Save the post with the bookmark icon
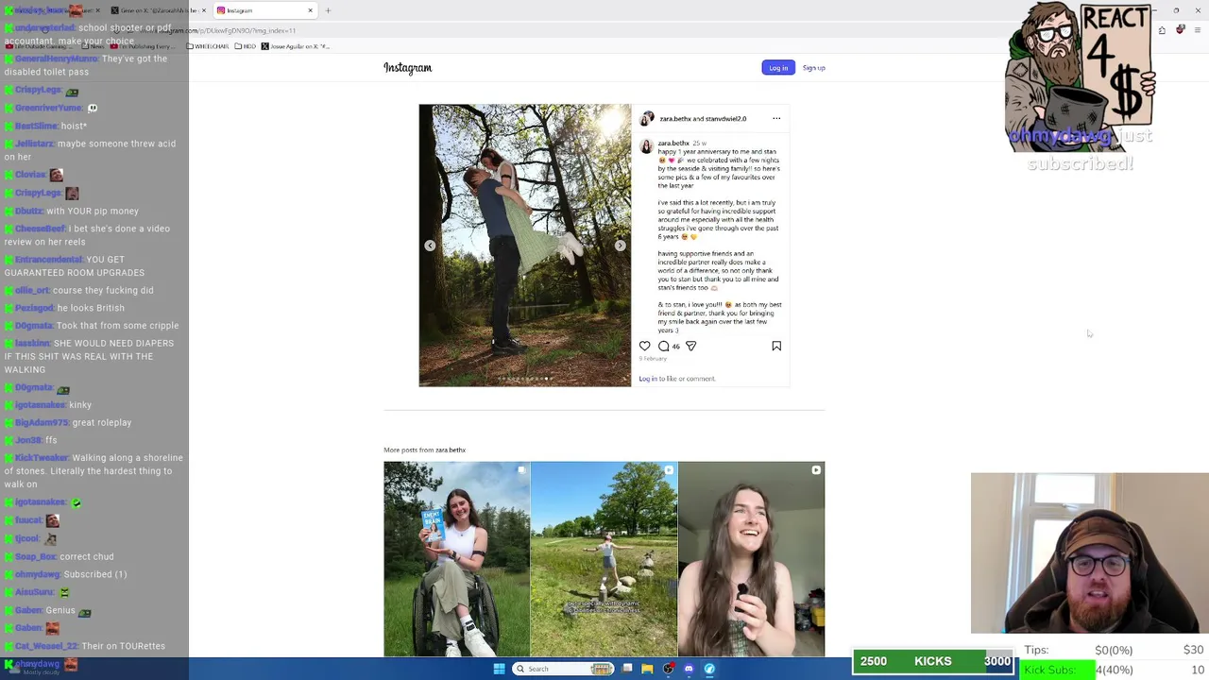The image size is (1209, 680). (776, 347)
